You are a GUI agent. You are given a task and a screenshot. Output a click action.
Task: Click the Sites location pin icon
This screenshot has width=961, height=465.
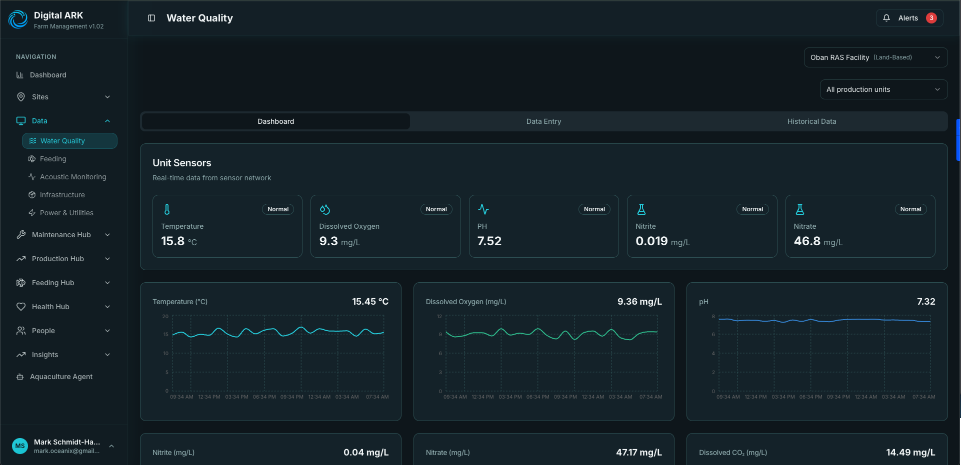point(21,97)
